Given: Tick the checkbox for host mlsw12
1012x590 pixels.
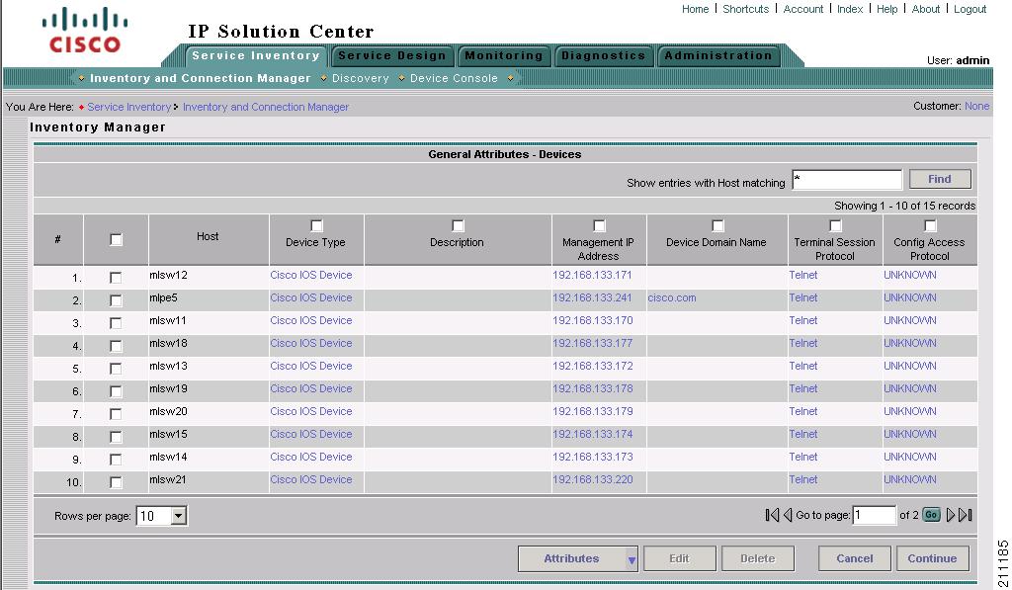Looking at the screenshot, I should [116, 278].
